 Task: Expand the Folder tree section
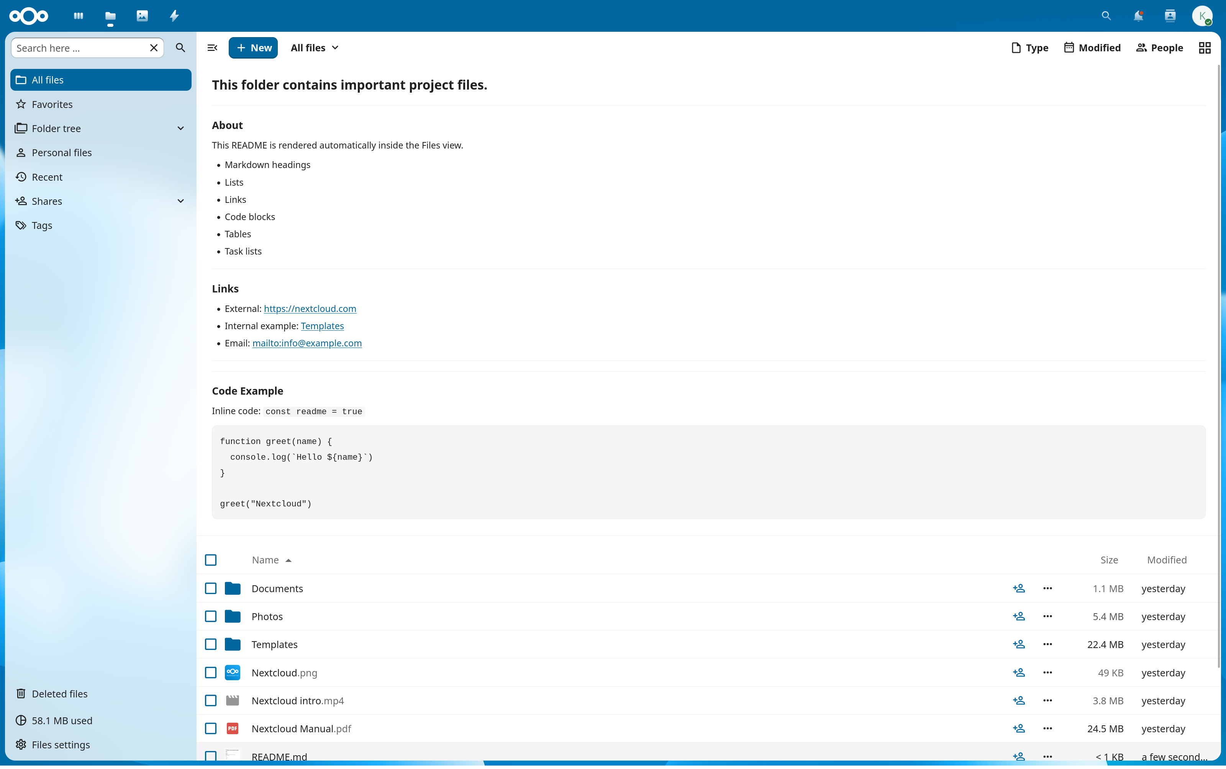pyautogui.click(x=180, y=128)
